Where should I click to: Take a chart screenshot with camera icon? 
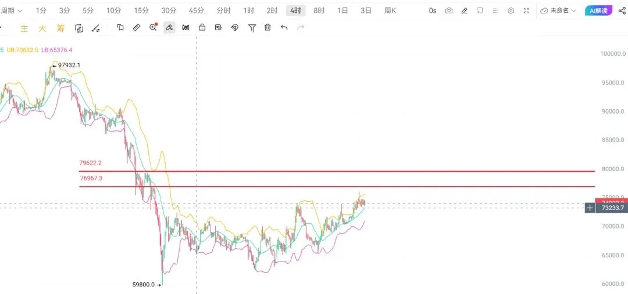pyautogui.click(x=449, y=11)
